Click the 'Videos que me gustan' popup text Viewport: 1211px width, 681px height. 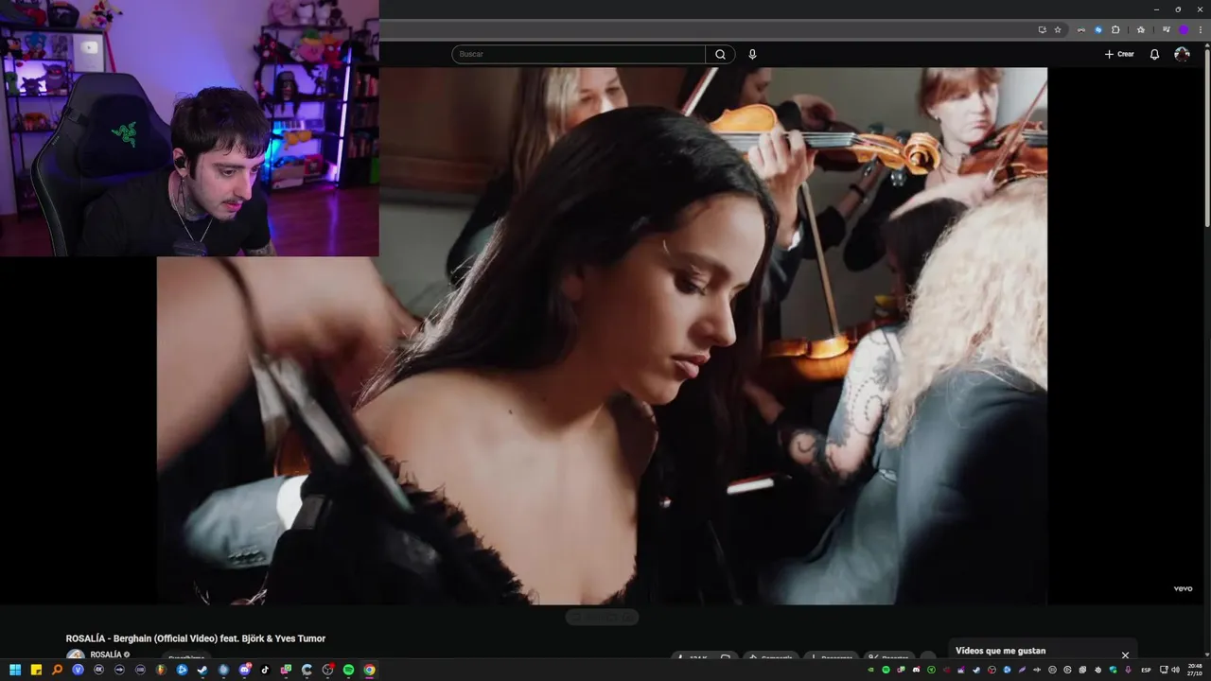point(1000,651)
